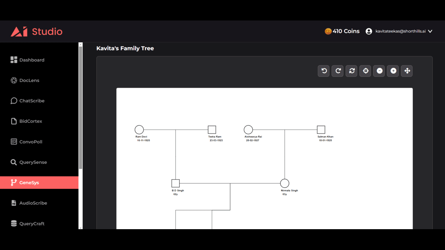This screenshot has width=445, height=250.
Task: Click the coins balance icon
Action: (328, 31)
